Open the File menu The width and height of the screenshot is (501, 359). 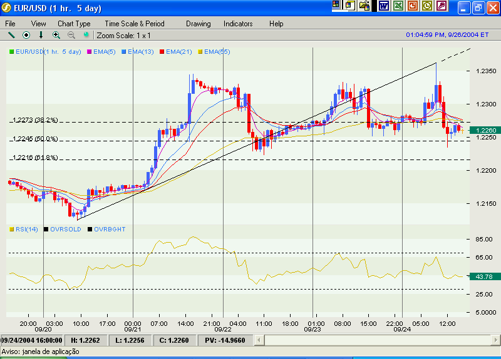click(x=10, y=24)
